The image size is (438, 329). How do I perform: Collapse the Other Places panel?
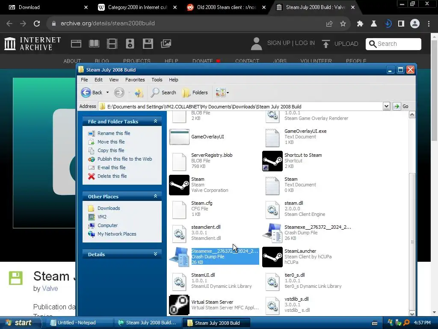click(155, 196)
